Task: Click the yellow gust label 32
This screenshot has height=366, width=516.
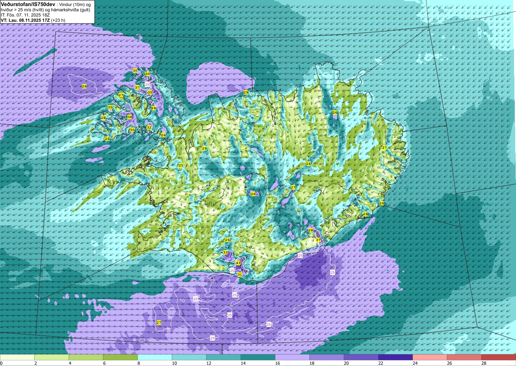Action: [149, 127]
